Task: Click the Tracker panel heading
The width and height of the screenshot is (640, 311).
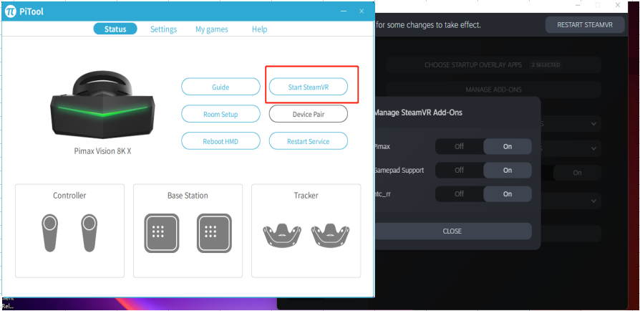Action: point(306,196)
